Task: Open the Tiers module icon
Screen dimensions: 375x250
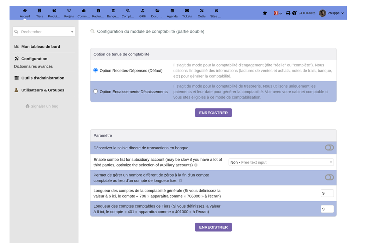Action: coord(40,11)
